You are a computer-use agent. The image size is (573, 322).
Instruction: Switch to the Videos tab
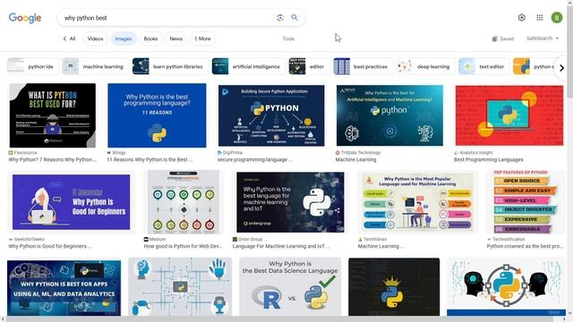tap(96, 38)
